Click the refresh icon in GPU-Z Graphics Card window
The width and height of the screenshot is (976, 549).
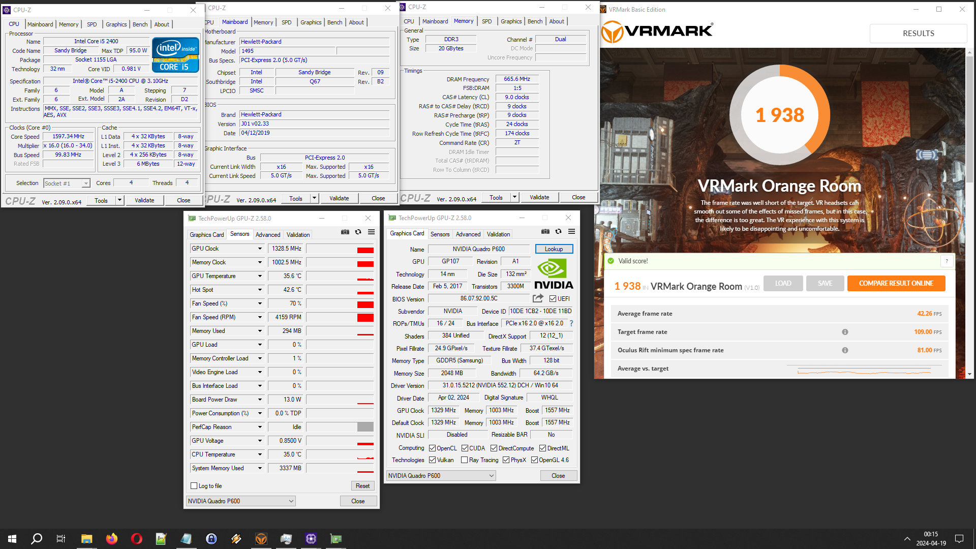tap(559, 232)
